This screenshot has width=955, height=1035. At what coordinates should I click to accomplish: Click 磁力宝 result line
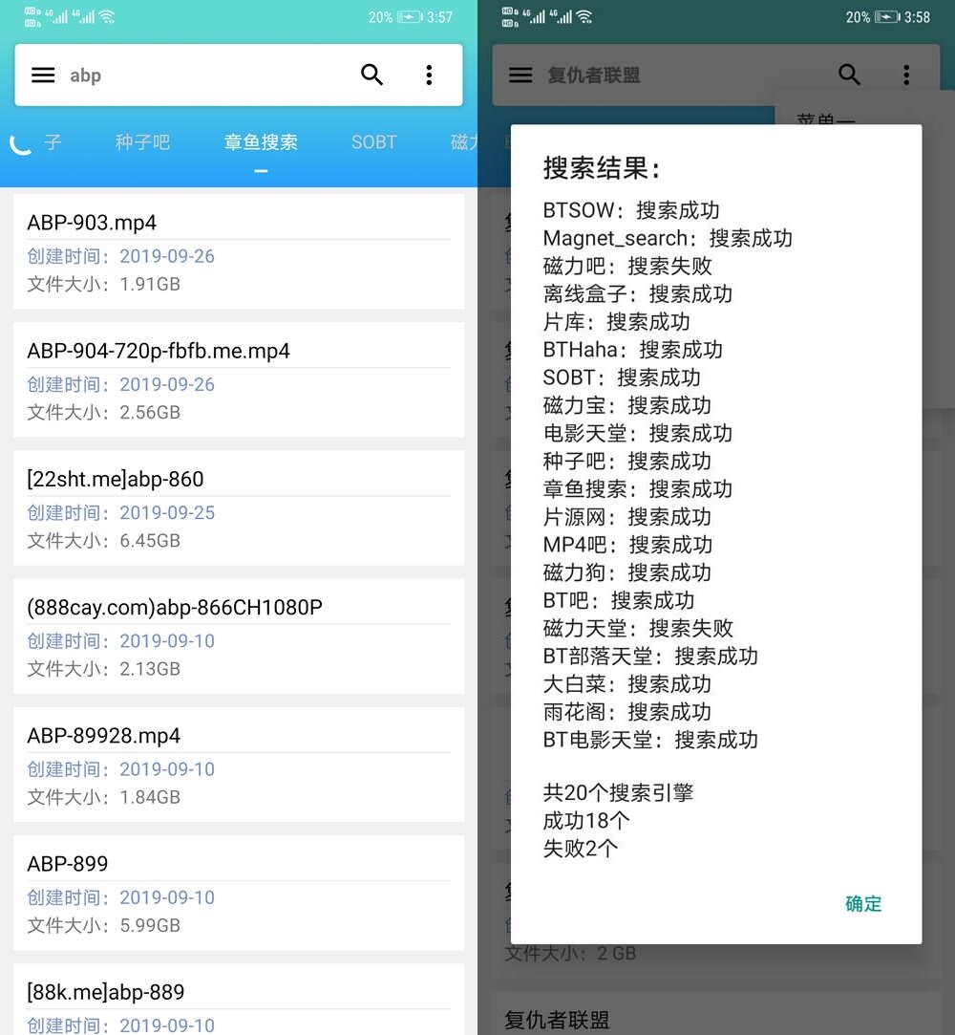(627, 405)
